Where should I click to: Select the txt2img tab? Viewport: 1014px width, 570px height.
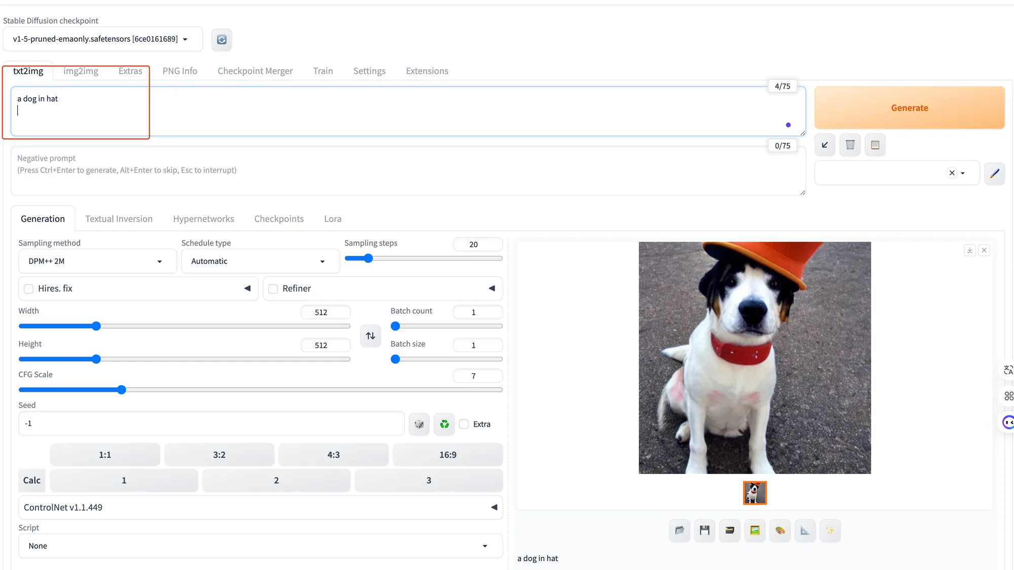coord(28,71)
